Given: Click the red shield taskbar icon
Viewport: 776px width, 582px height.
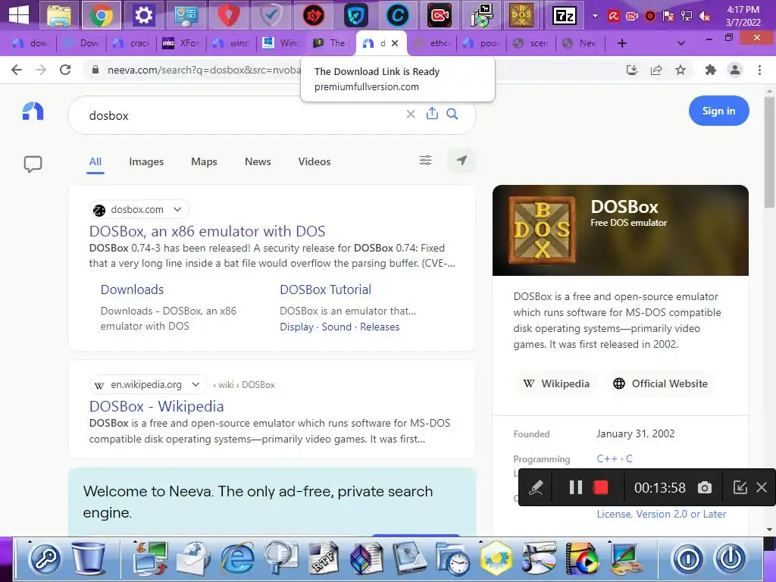Looking at the screenshot, I should click(x=229, y=15).
